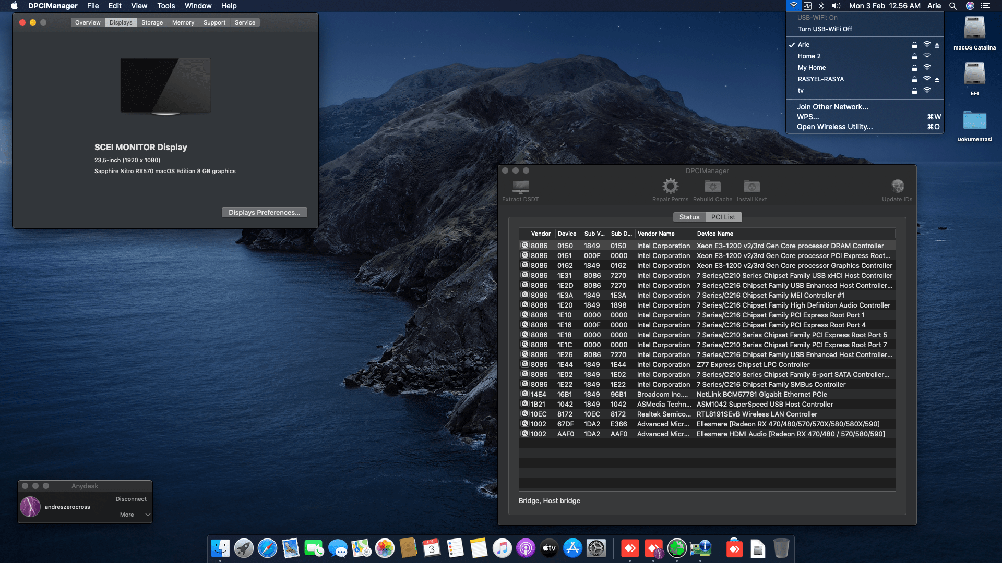Viewport: 1002px width, 563px height.
Task: Switch to the Storage tab
Action: [x=152, y=22]
